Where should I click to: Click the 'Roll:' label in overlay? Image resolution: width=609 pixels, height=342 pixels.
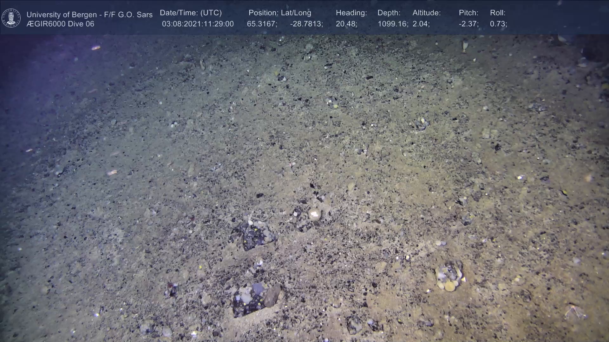coord(498,13)
